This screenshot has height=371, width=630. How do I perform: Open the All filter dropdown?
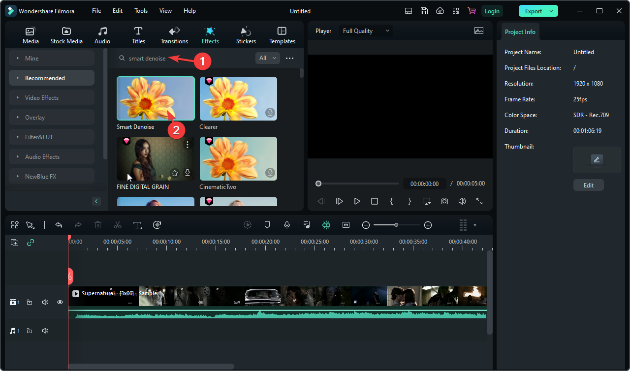click(267, 58)
